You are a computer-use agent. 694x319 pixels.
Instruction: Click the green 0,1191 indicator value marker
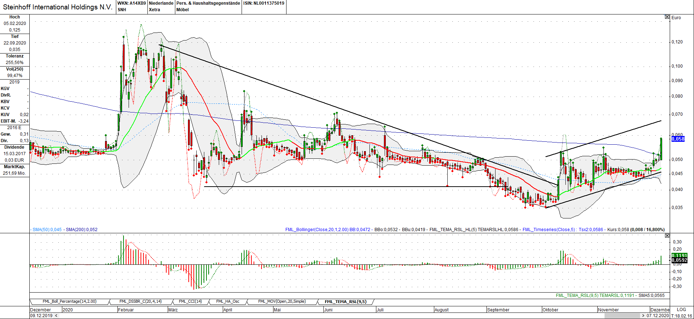point(679,255)
